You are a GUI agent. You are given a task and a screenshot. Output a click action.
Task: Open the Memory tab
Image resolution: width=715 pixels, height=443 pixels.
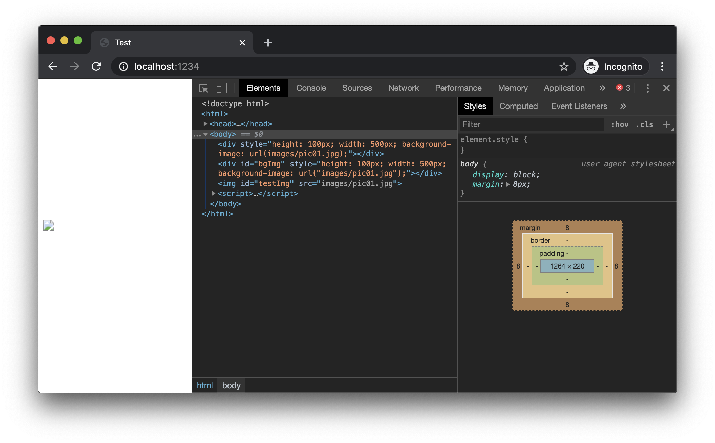513,88
